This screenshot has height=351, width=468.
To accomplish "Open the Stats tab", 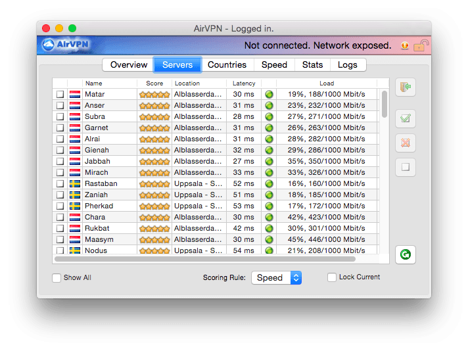I will (312, 65).
